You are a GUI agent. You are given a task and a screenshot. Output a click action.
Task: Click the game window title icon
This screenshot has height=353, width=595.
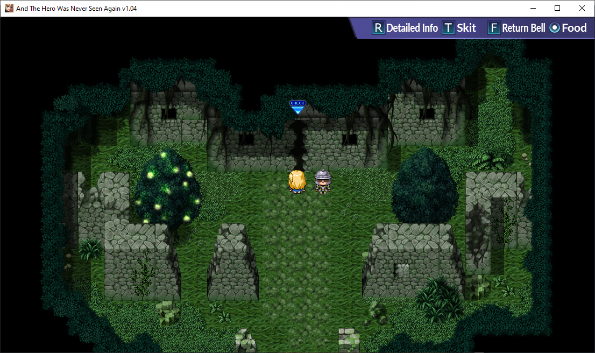click(x=9, y=8)
